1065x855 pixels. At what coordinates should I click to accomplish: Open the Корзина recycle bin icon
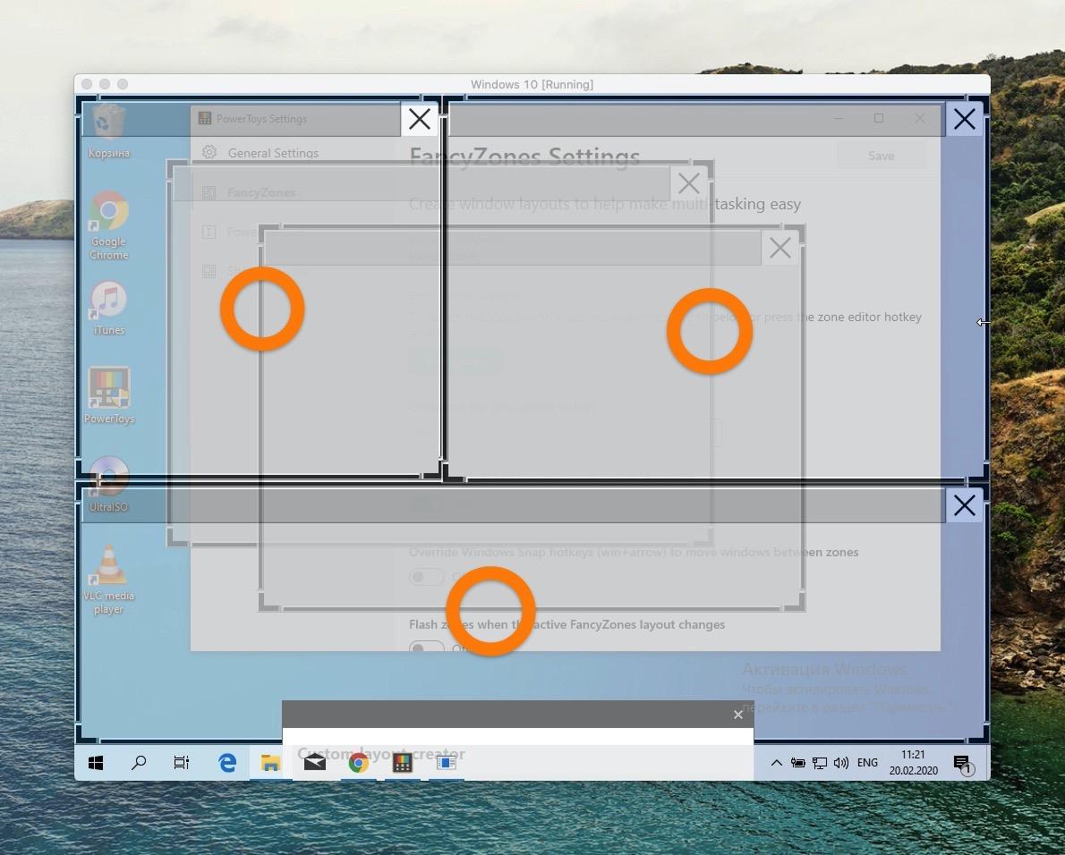[x=108, y=132]
